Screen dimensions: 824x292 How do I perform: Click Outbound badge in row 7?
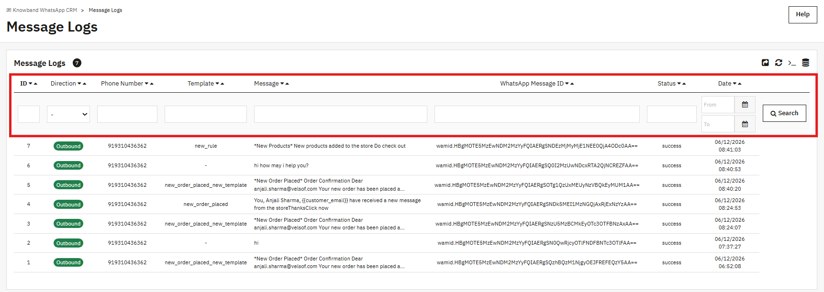pos(68,146)
